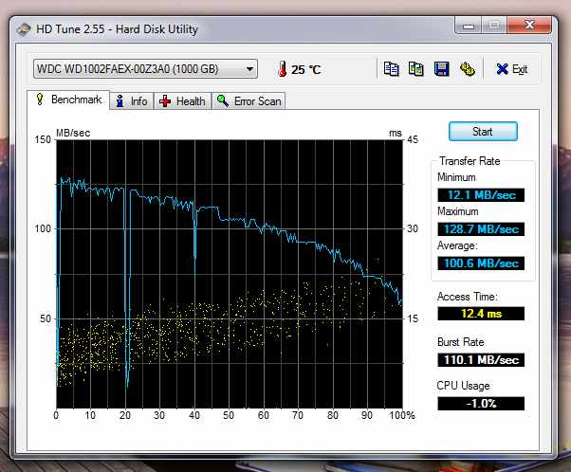Start the benchmark test
This screenshot has height=472, width=571.
point(483,132)
